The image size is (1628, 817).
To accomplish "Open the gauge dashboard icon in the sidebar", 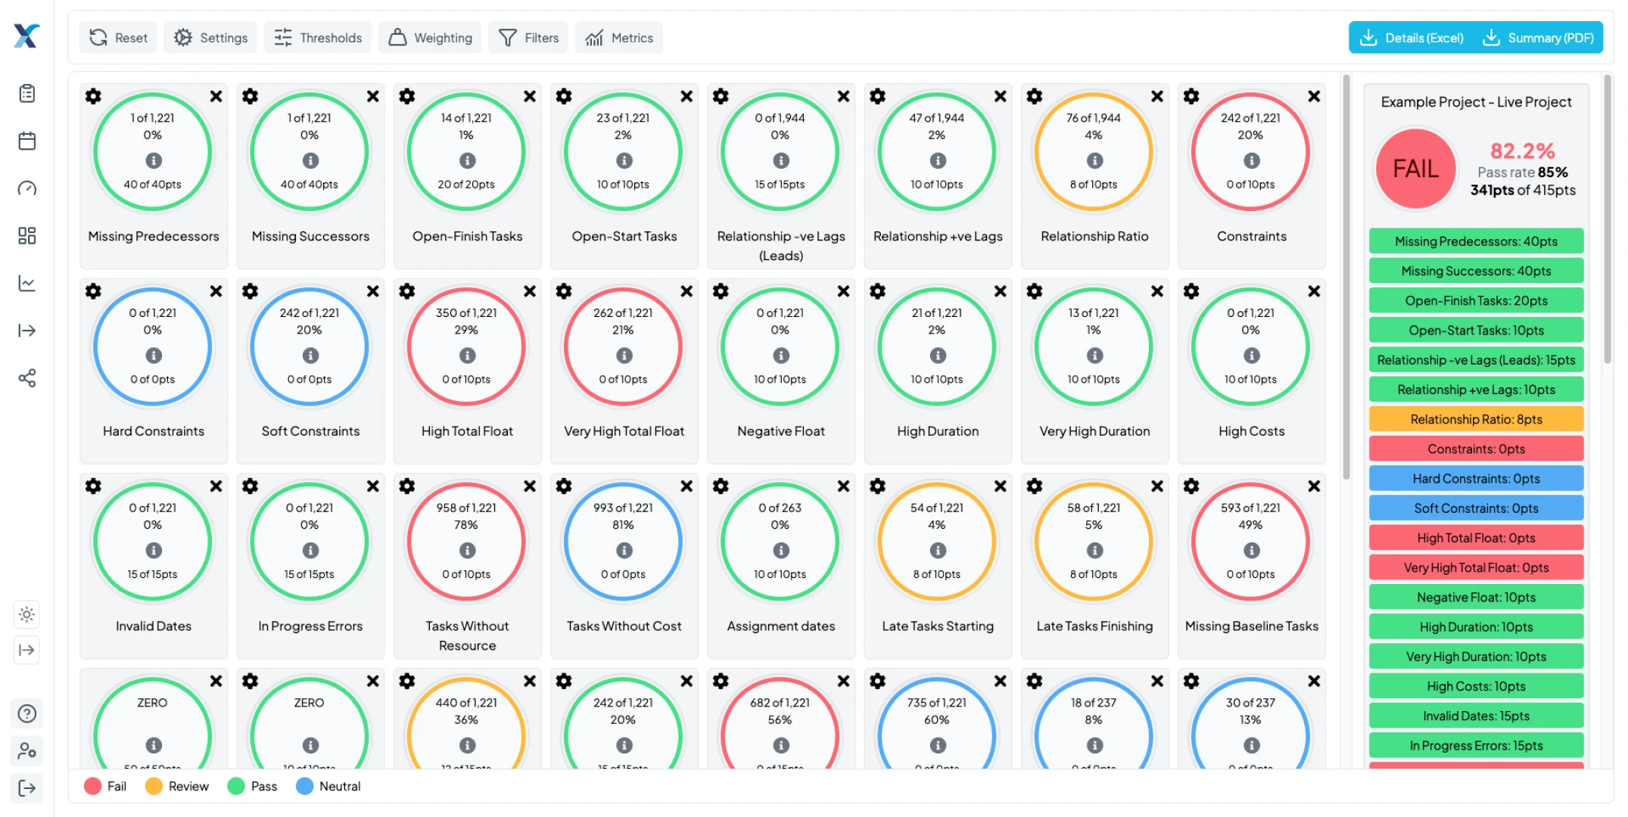I will coord(27,188).
